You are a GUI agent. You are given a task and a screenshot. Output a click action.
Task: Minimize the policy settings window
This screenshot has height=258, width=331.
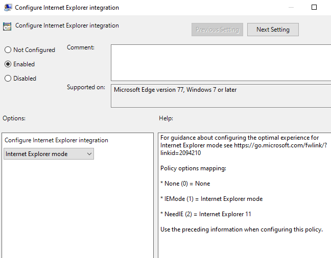291,7
